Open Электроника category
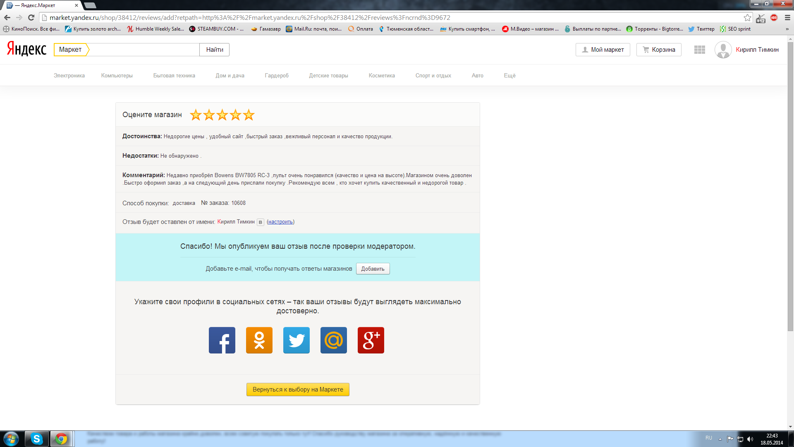Screen dimensions: 794x447 tap(69, 76)
